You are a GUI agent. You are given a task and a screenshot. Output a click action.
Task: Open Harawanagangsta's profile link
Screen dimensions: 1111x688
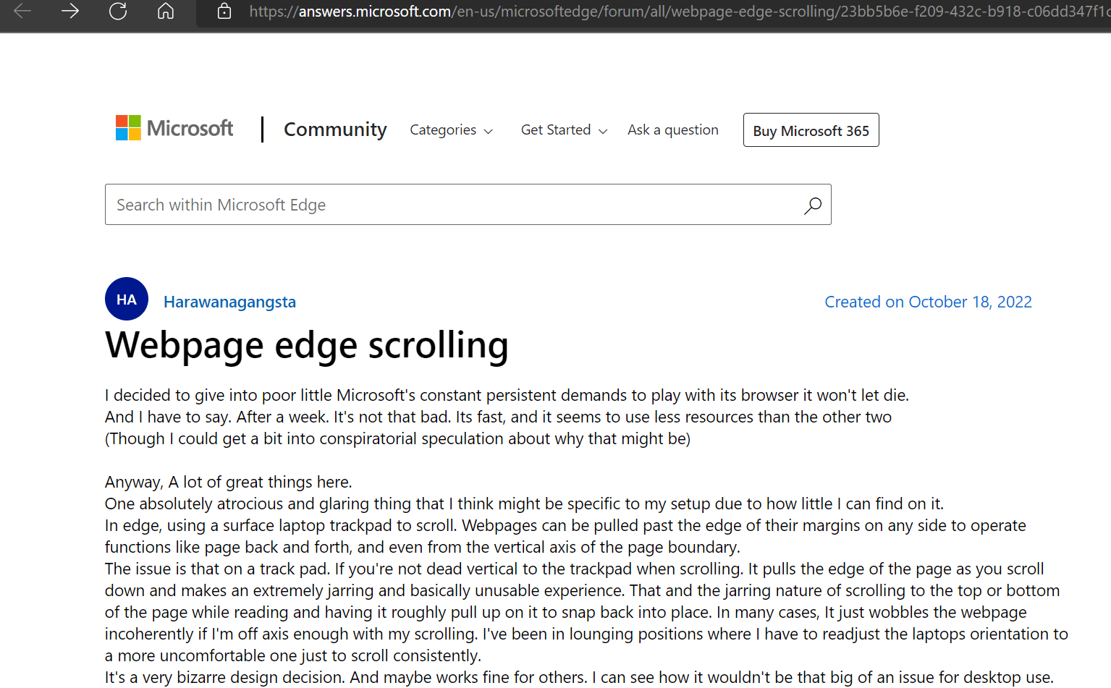coord(229,302)
